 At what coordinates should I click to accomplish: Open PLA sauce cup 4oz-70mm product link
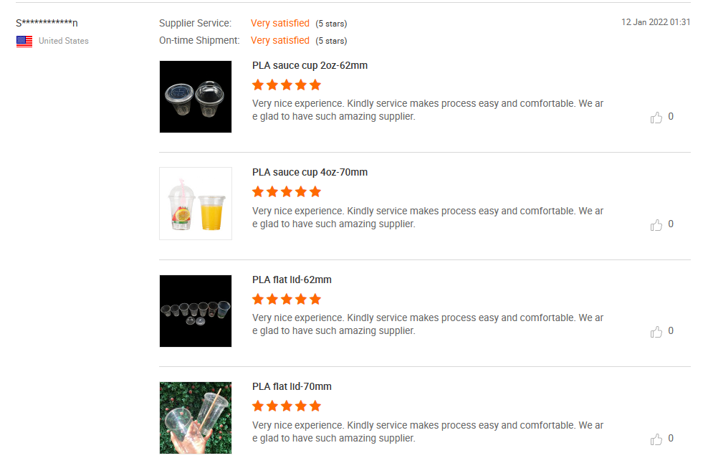point(310,172)
